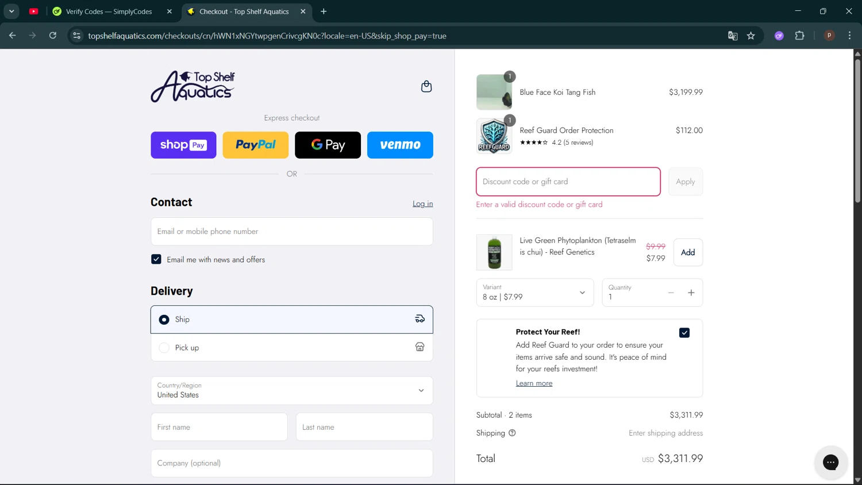This screenshot has width=862, height=485.
Task: Close the Verify Codes tab
Action: [170, 11]
